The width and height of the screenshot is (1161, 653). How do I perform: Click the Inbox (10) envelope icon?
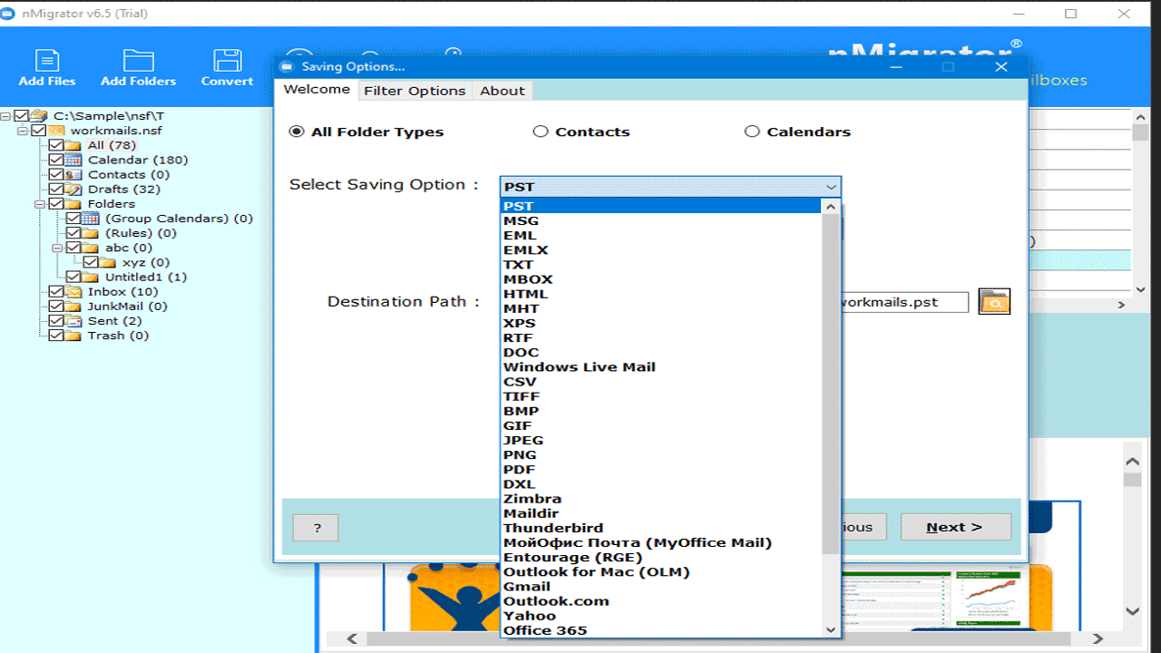coord(73,291)
